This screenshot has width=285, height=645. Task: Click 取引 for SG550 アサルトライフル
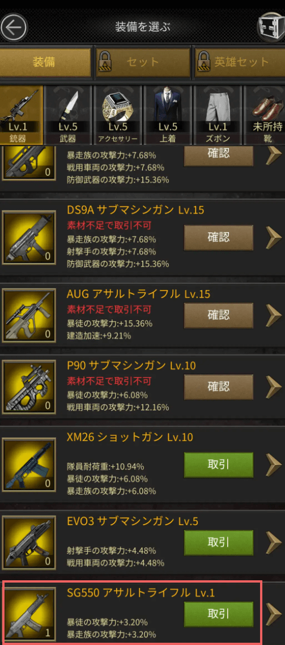coord(219,614)
